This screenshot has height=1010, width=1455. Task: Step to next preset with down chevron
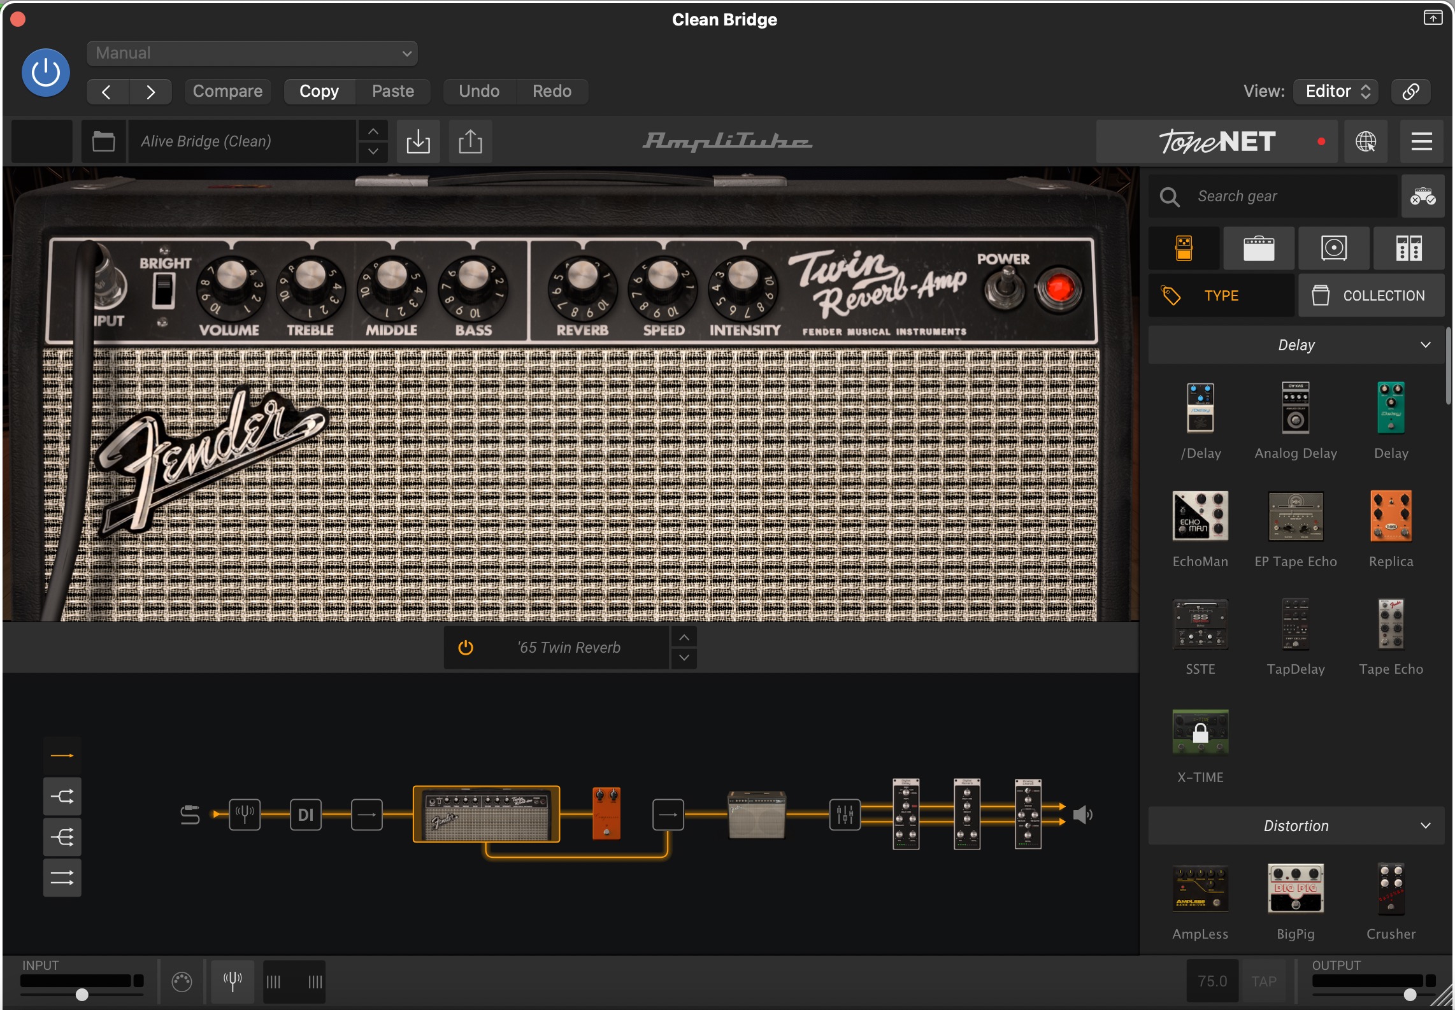373,152
